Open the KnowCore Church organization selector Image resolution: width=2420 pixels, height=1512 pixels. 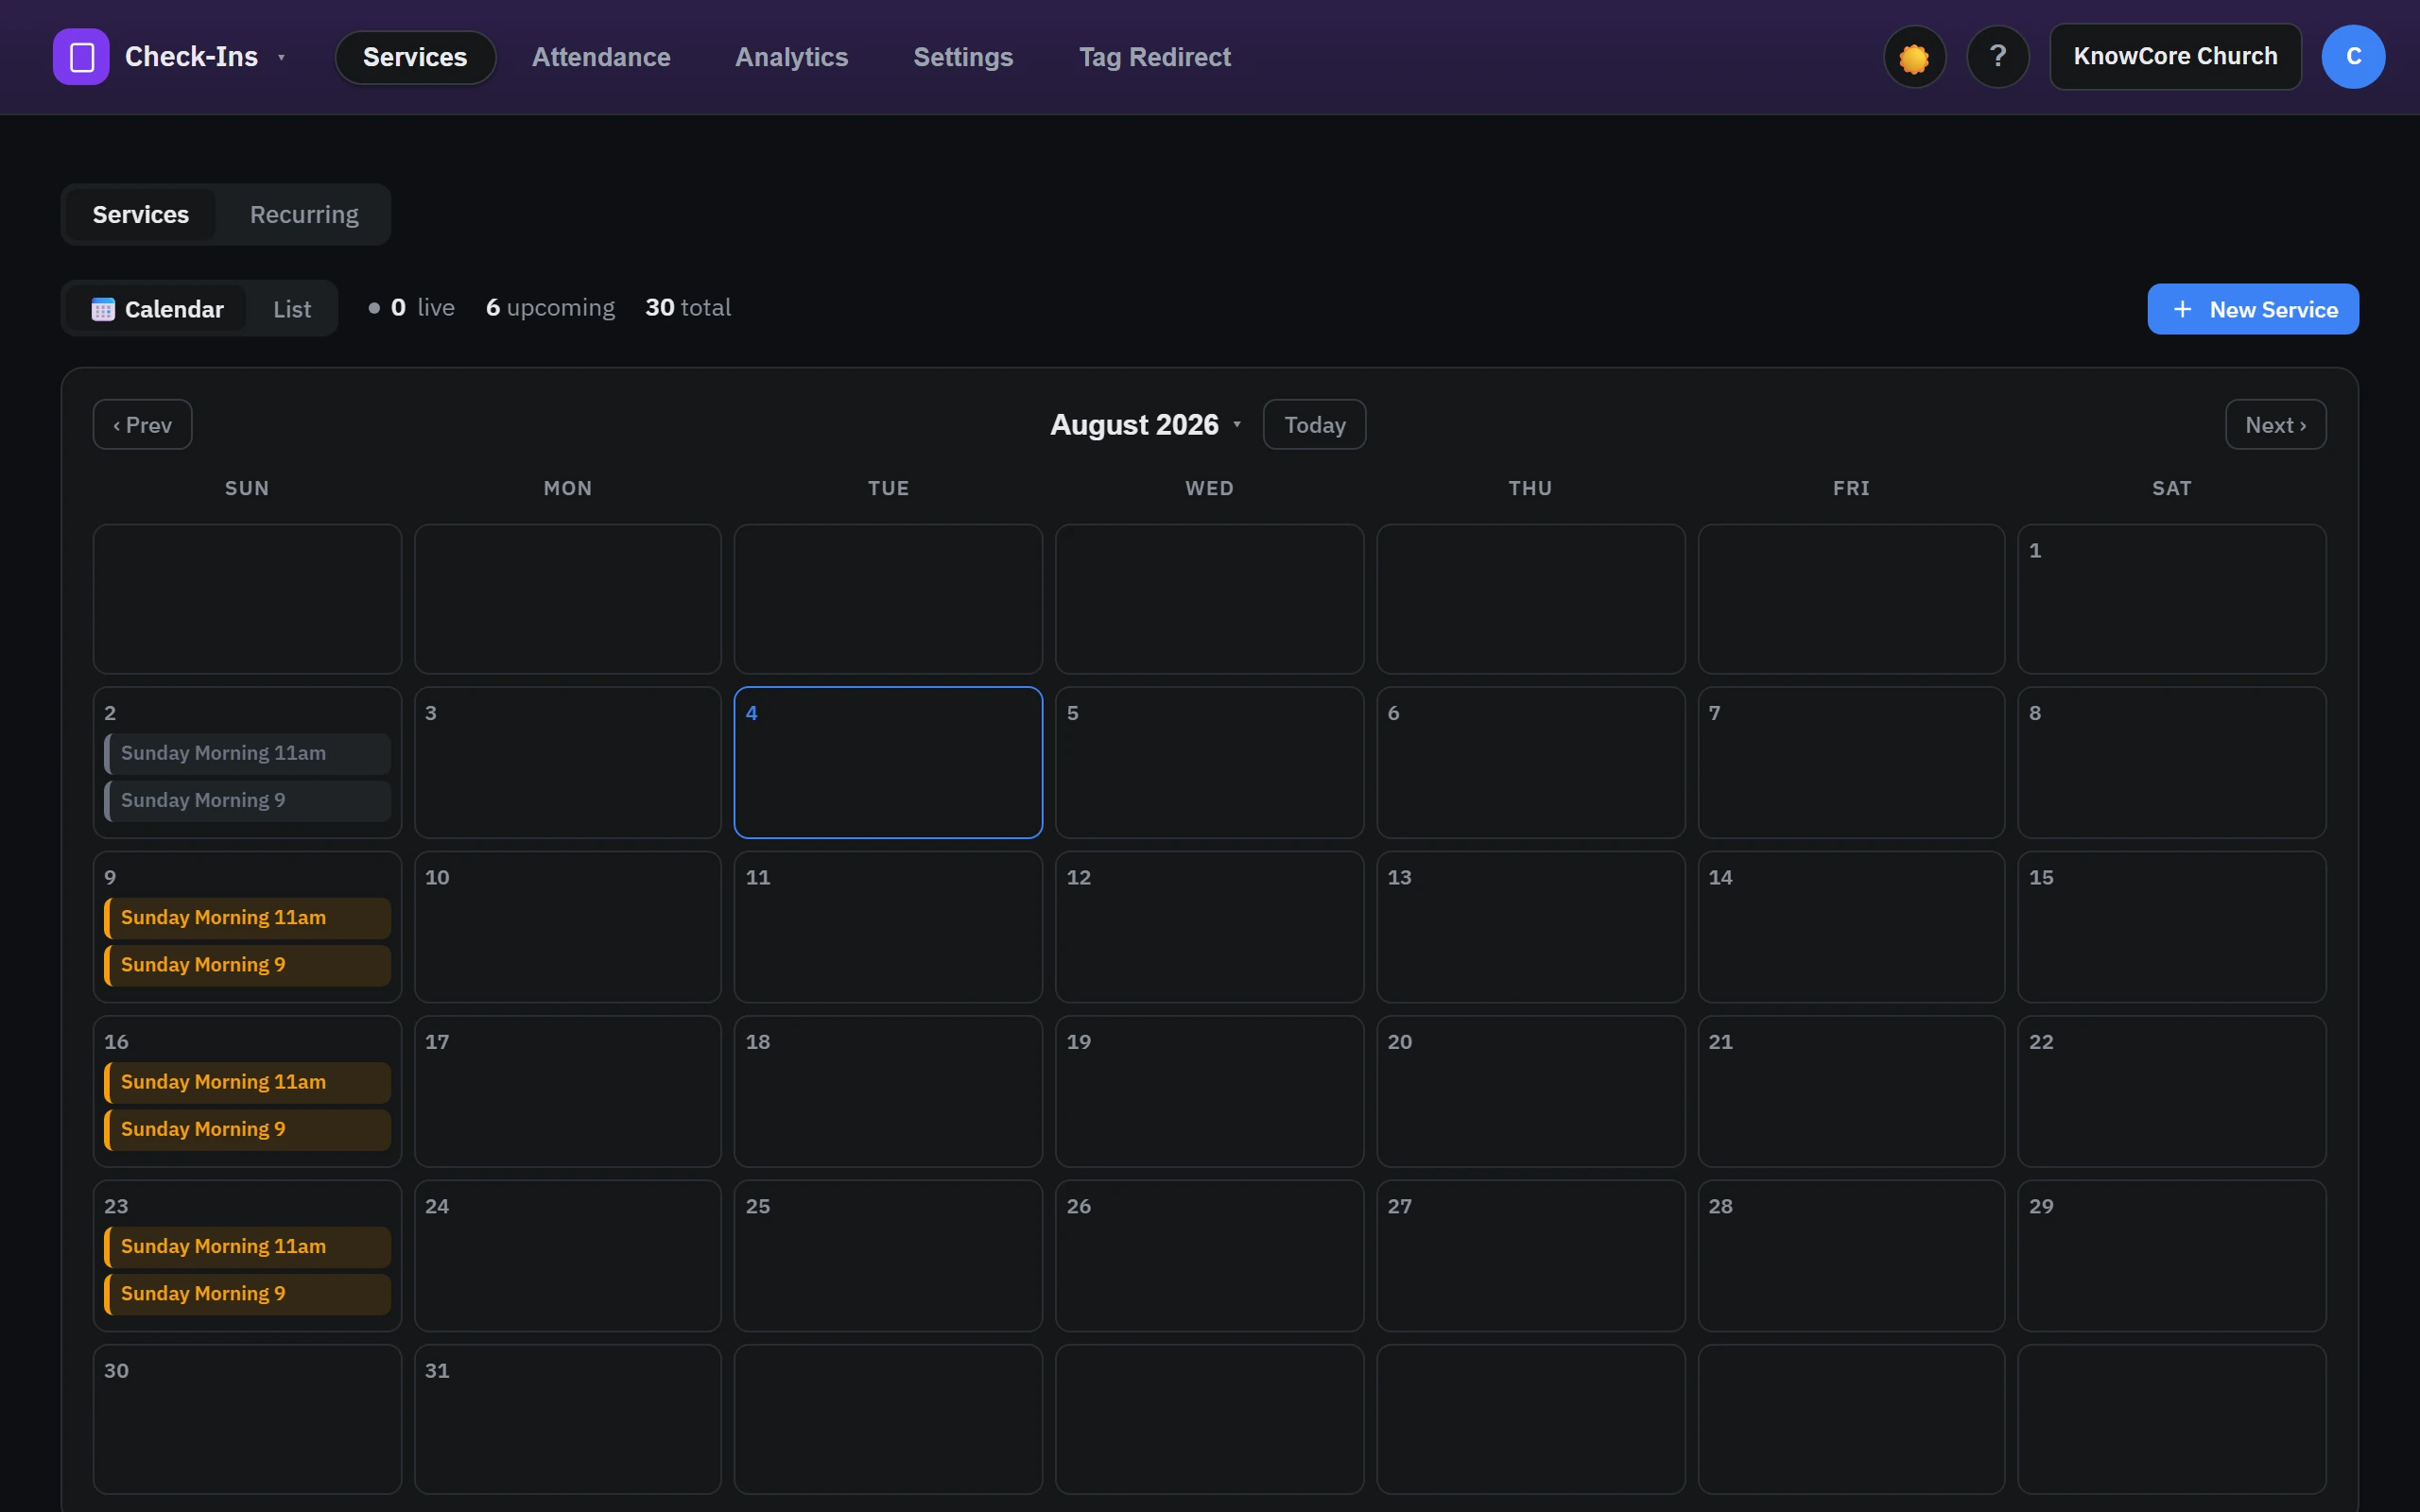pos(2175,57)
